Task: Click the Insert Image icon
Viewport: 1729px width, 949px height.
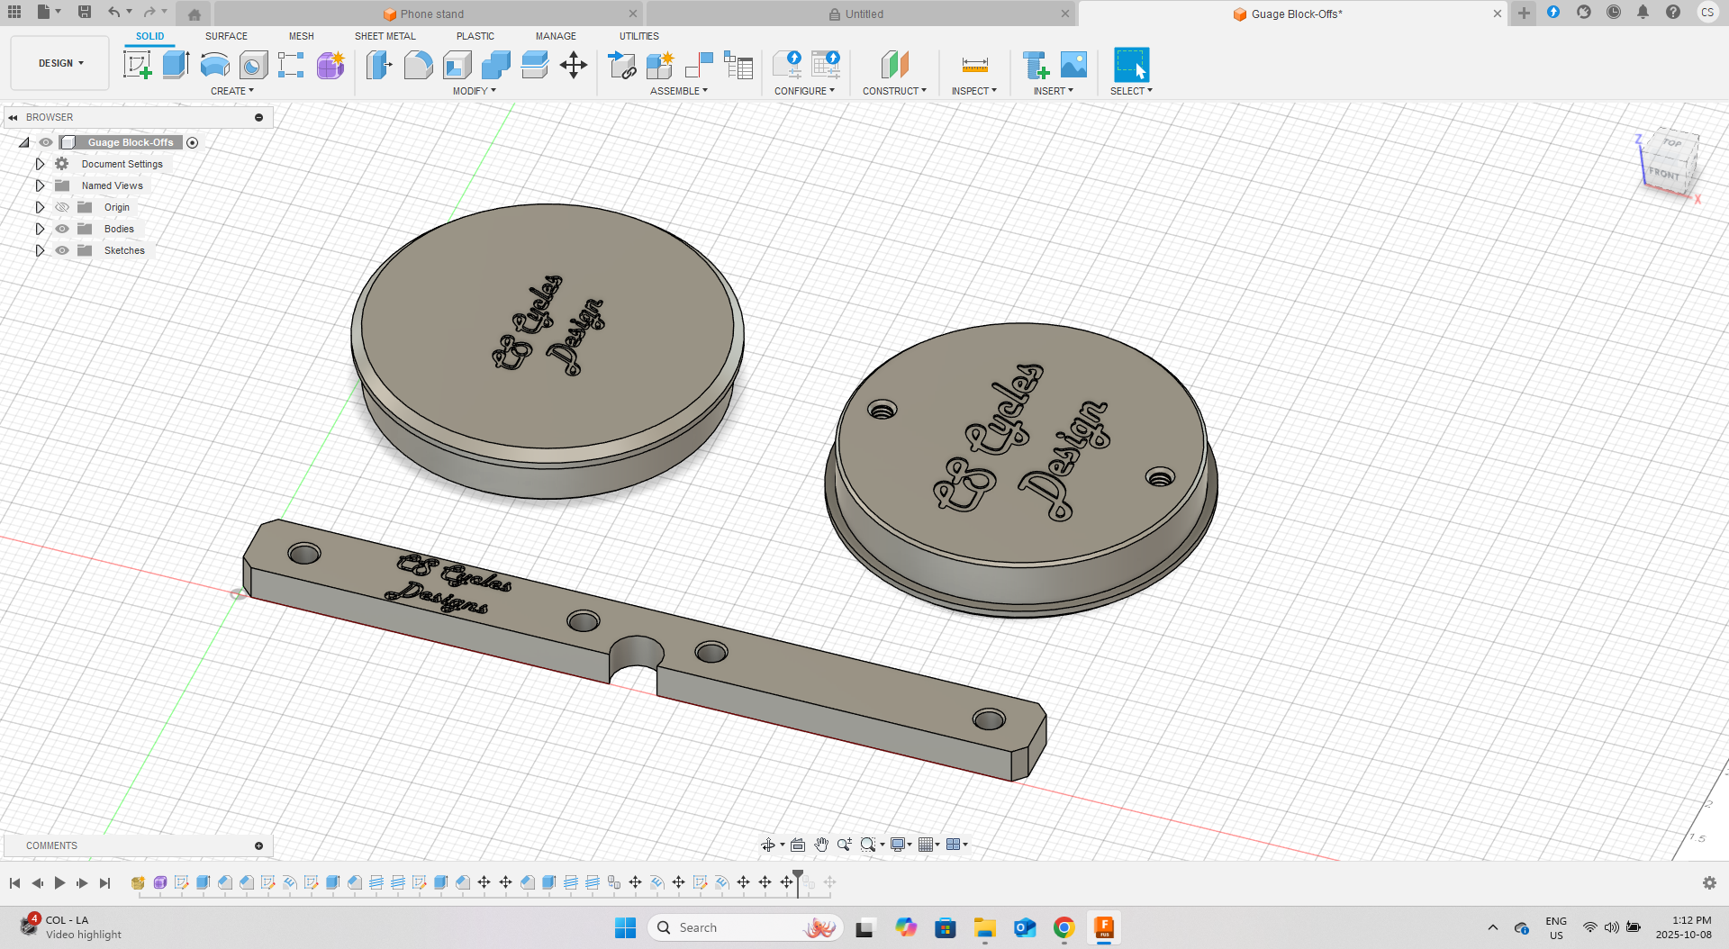Action: (1073, 65)
